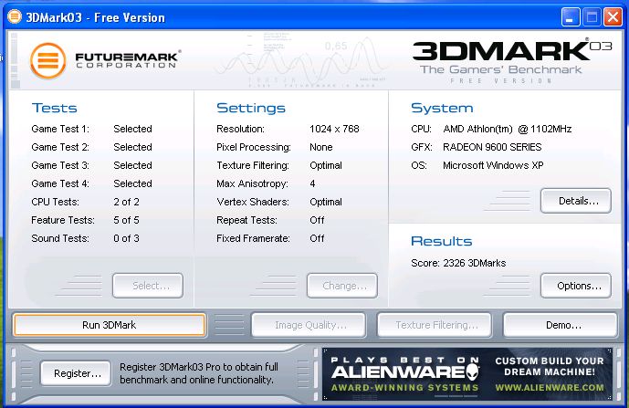Click the Texture Filtering button

pyautogui.click(x=435, y=325)
